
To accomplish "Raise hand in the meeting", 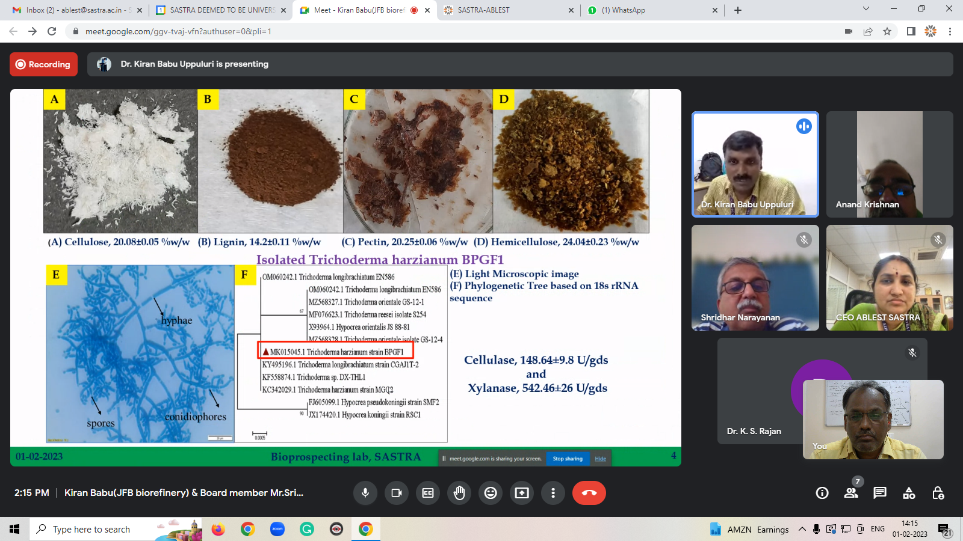I will point(459,493).
